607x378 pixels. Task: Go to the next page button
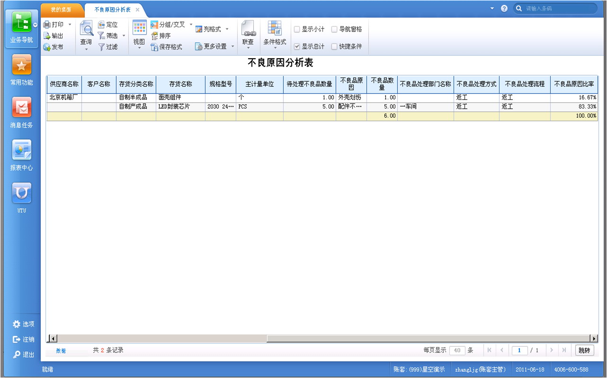tap(552, 350)
